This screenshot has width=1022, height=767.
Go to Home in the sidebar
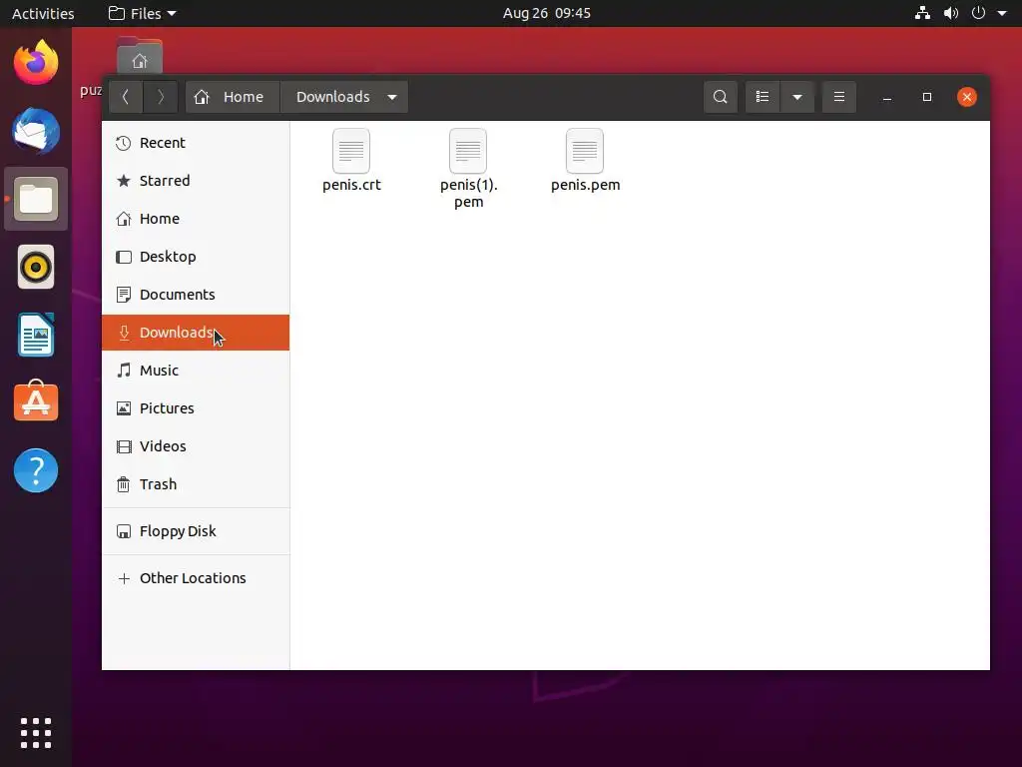[x=196, y=219]
